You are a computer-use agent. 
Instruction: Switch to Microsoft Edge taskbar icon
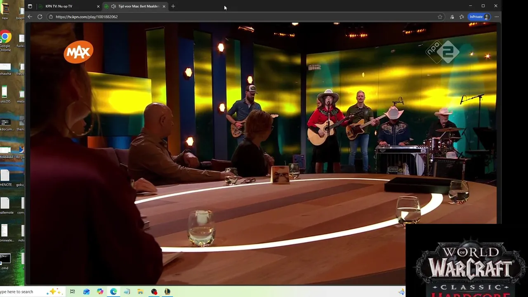(x=113, y=292)
